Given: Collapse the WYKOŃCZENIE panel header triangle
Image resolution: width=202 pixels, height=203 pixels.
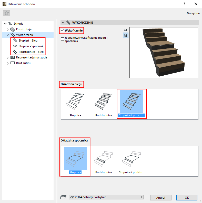Looking at the screenshot, I should coord(63,23).
